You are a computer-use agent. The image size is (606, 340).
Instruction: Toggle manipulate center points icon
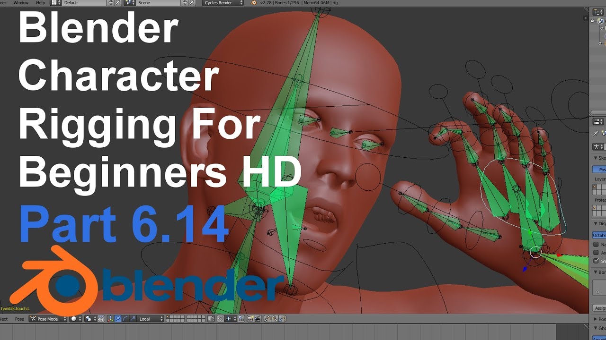click(x=101, y=319)
